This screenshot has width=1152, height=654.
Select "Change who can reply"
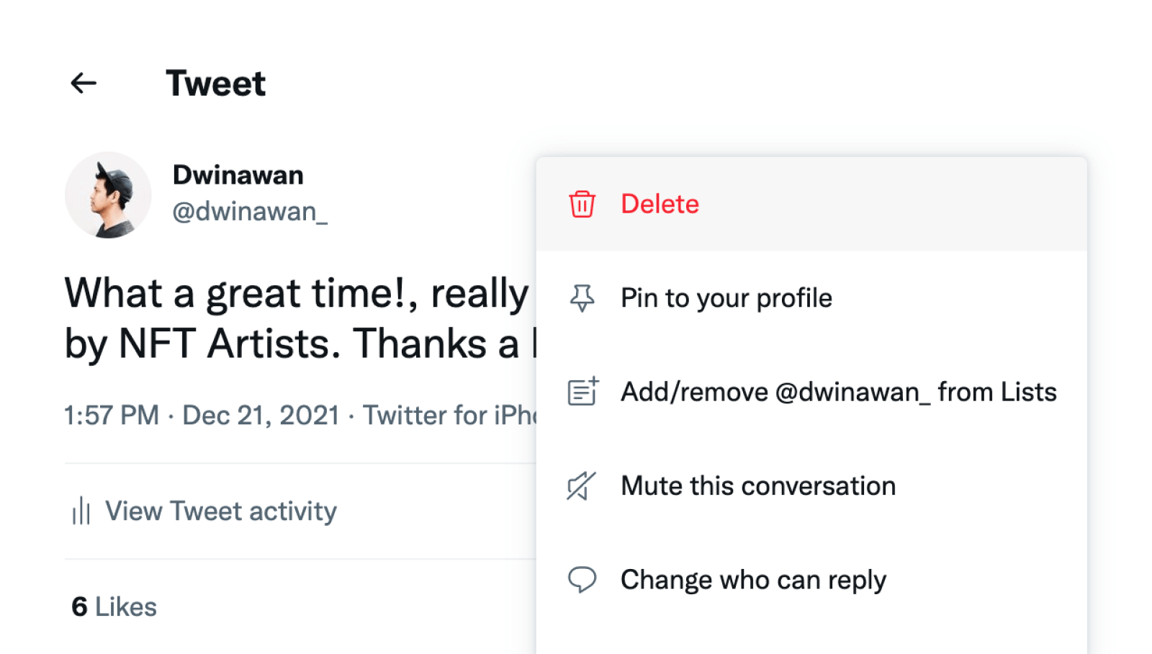(753, 580)
